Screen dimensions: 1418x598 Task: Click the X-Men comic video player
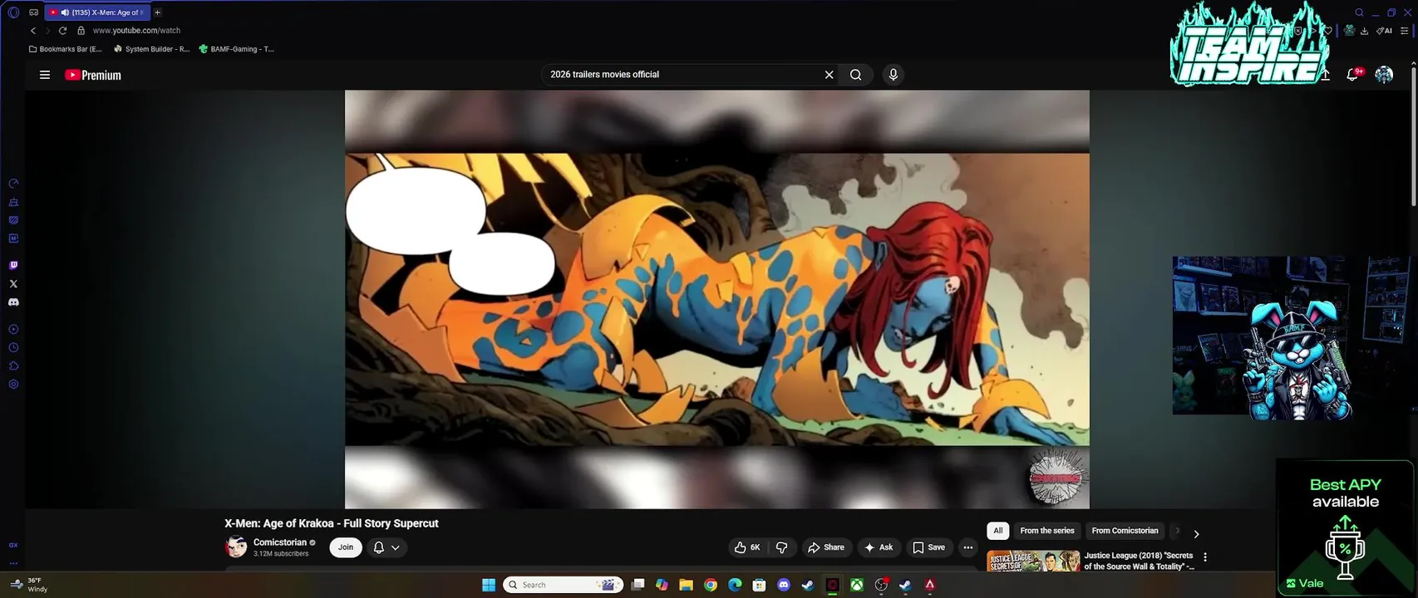click(716, 299)
